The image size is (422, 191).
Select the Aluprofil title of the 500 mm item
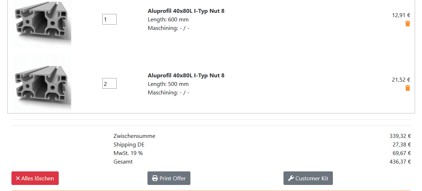(186, 76)
